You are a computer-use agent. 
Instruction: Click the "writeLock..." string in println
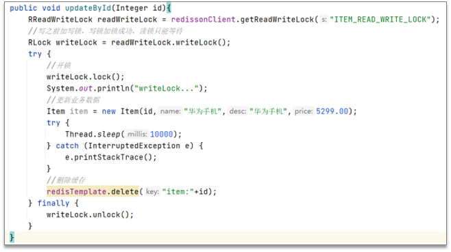coord(167,88)
